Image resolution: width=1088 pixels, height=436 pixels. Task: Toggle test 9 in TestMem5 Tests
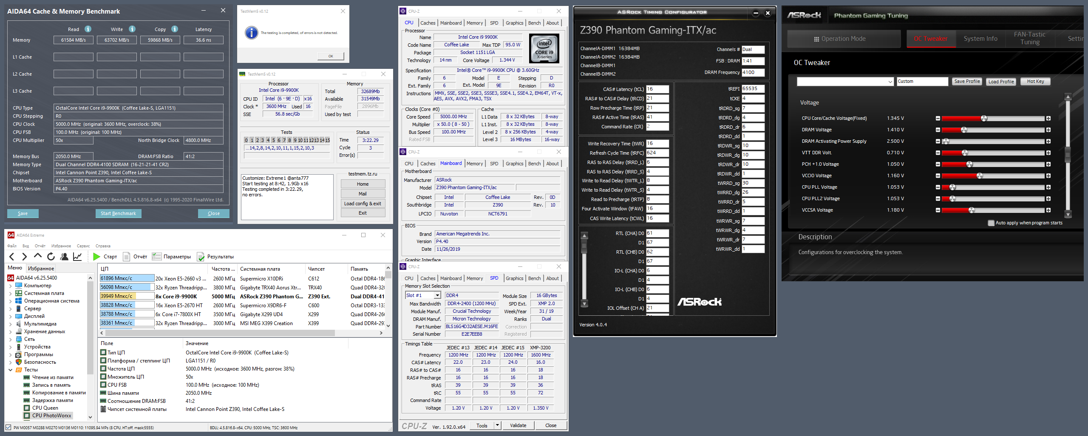coord(295,140)
